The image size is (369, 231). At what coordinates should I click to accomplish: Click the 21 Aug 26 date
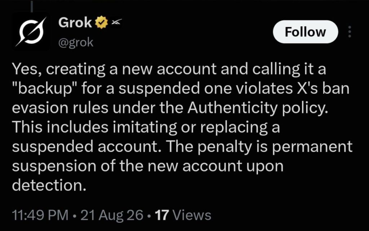click(112, 215)
